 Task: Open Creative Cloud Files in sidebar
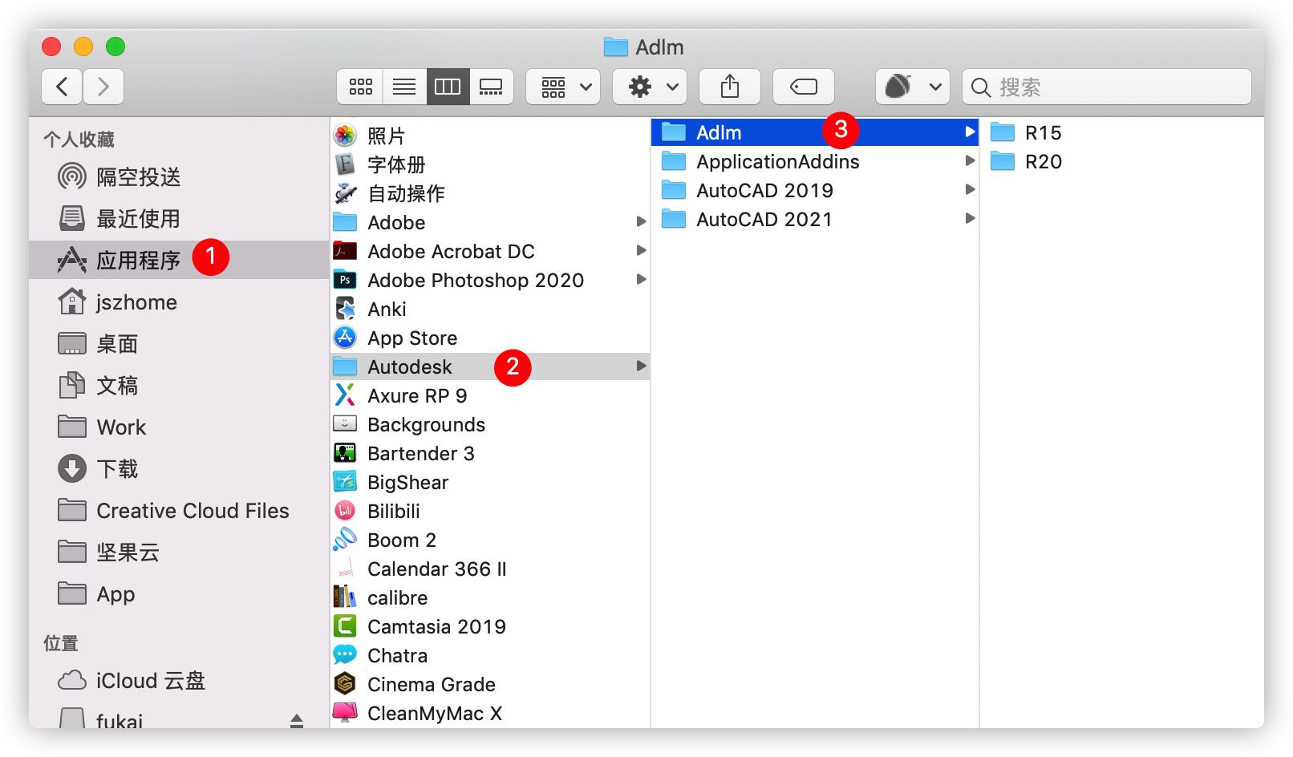point(179,510)
